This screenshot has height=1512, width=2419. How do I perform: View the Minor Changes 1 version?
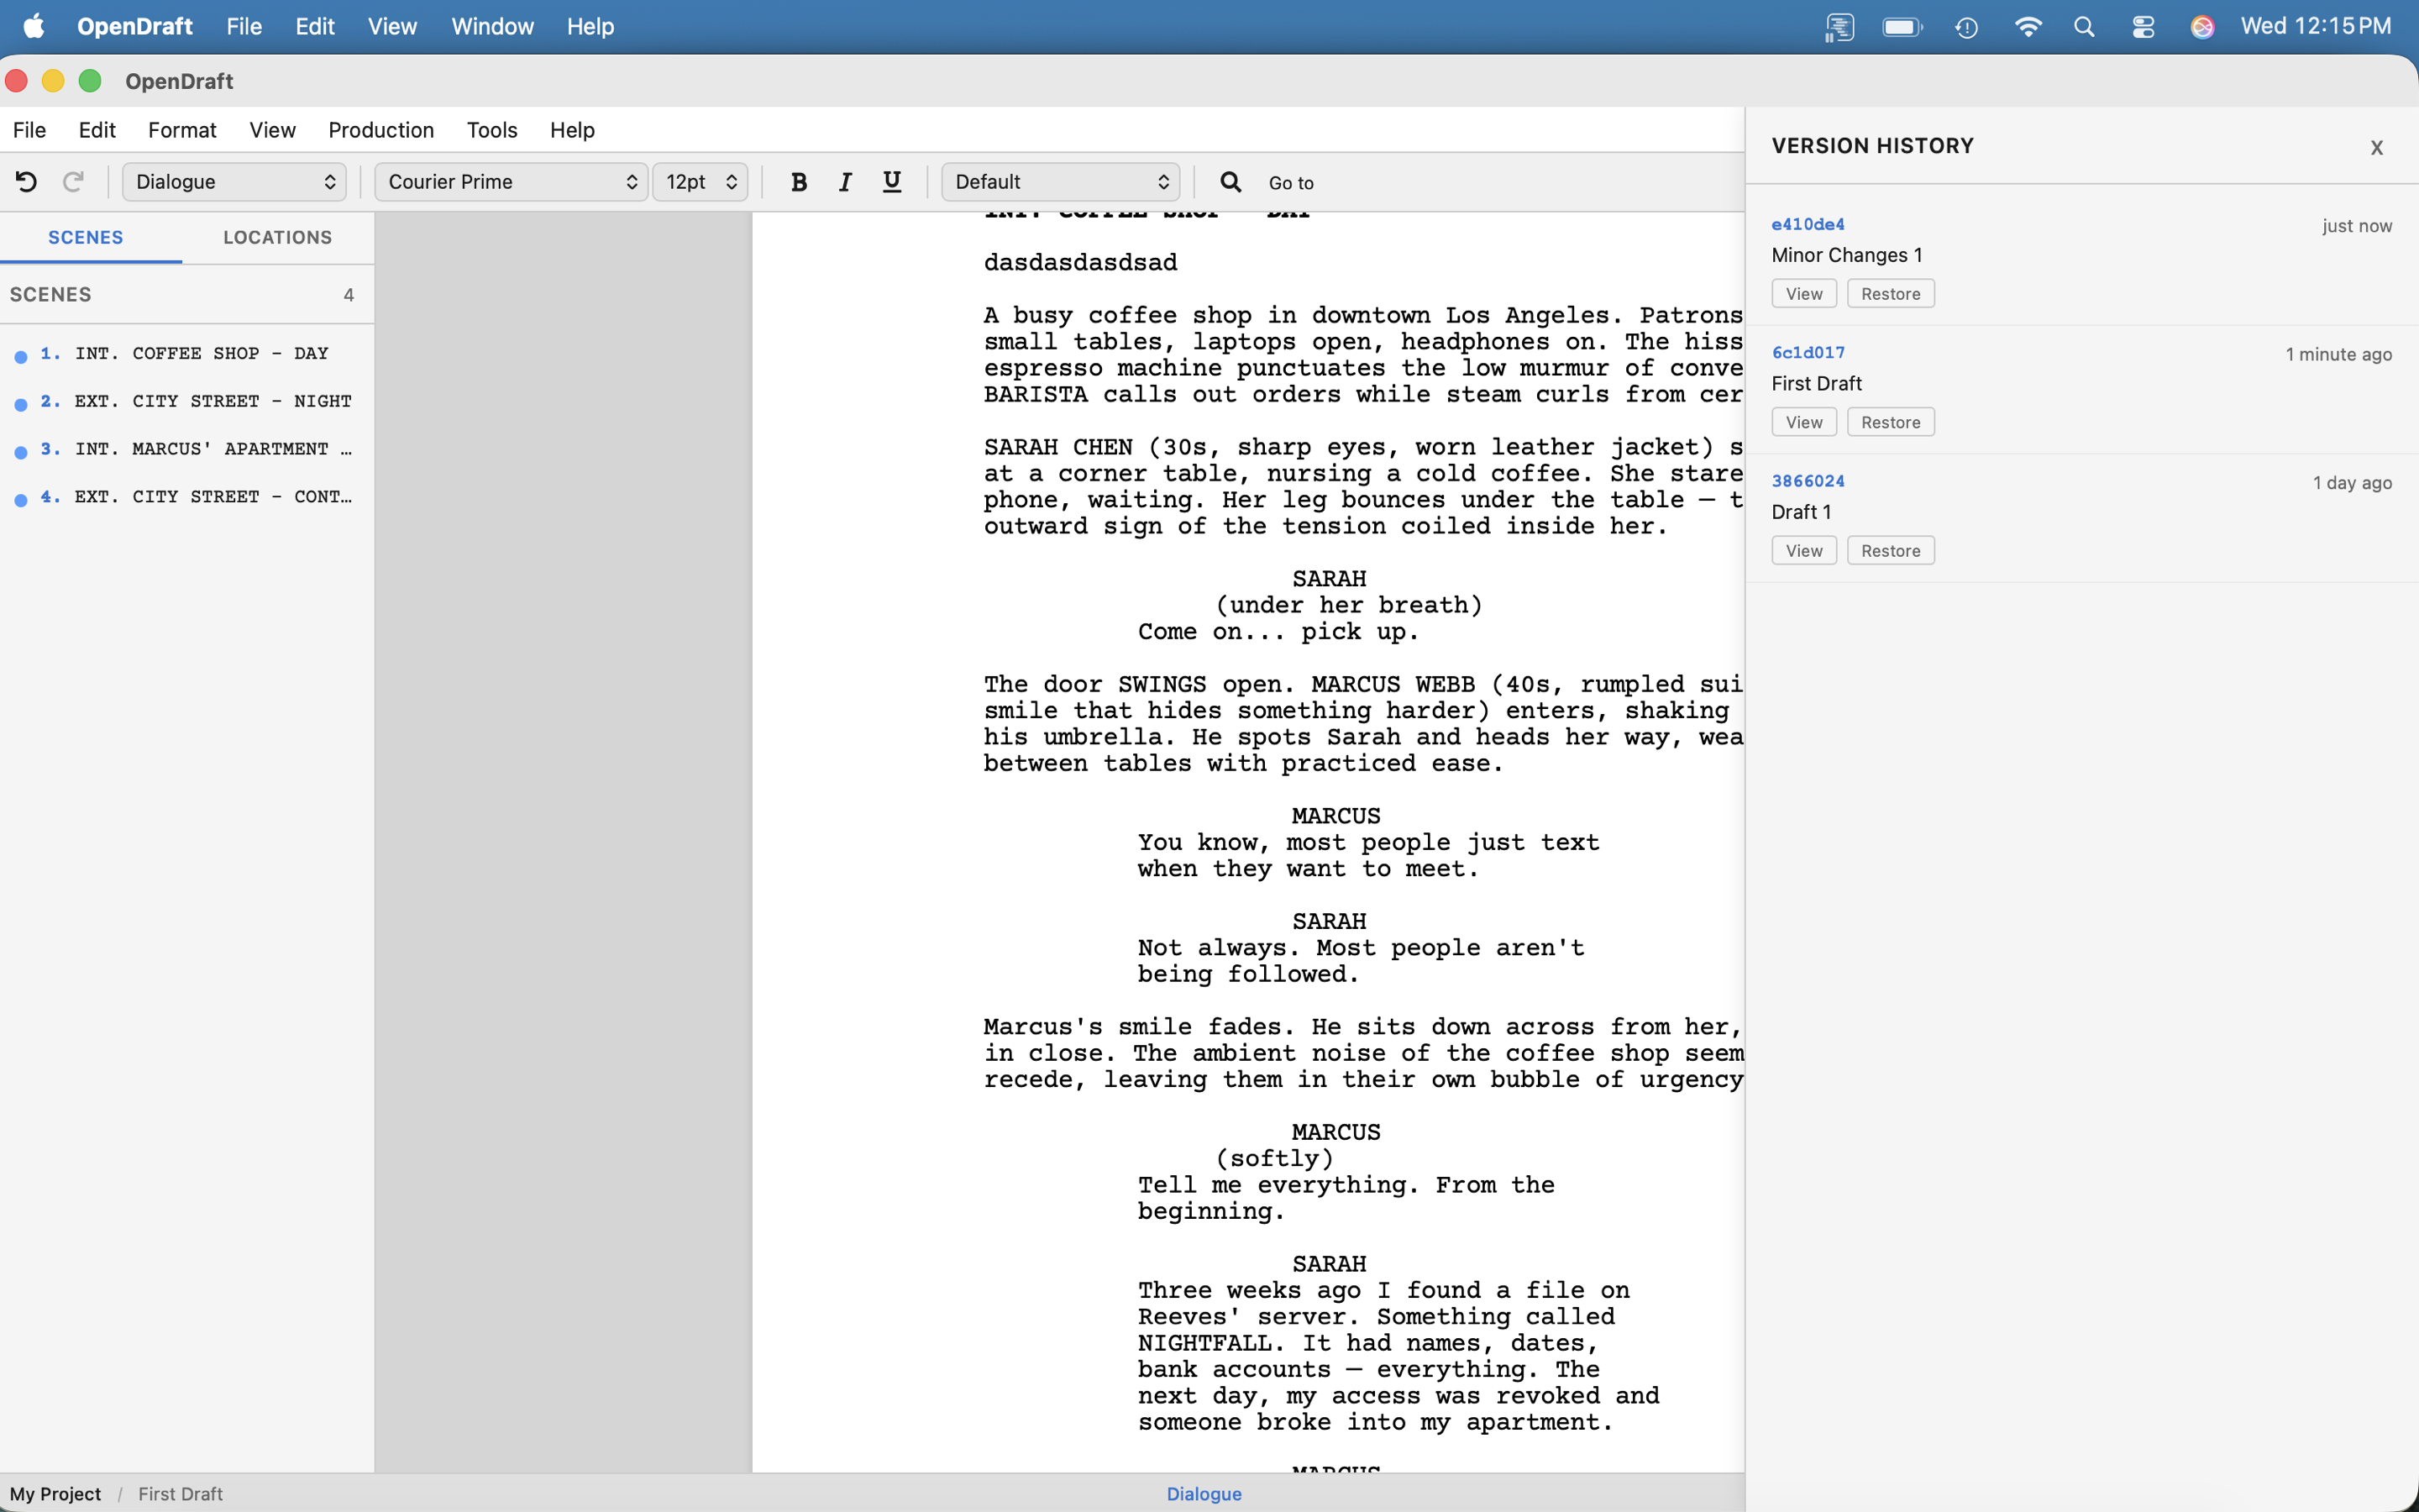(1803, 294)
